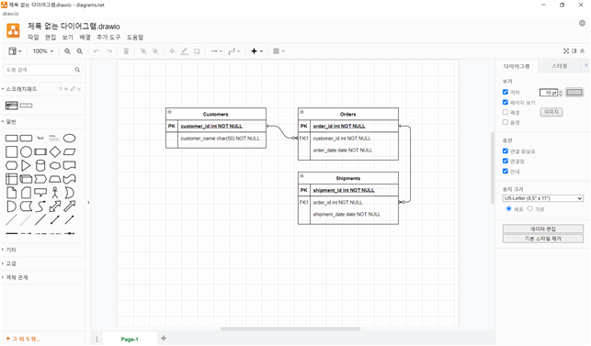The image size is (591, 346).
Task: Select the 가로 landscape radio button
Action: (x=530, y=208)
